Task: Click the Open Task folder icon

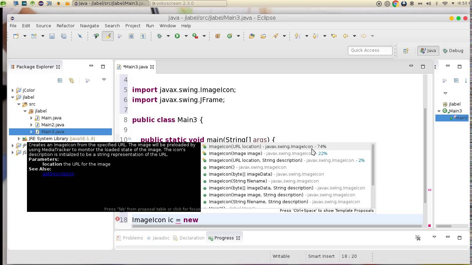Action: click(x=263, y=36)
